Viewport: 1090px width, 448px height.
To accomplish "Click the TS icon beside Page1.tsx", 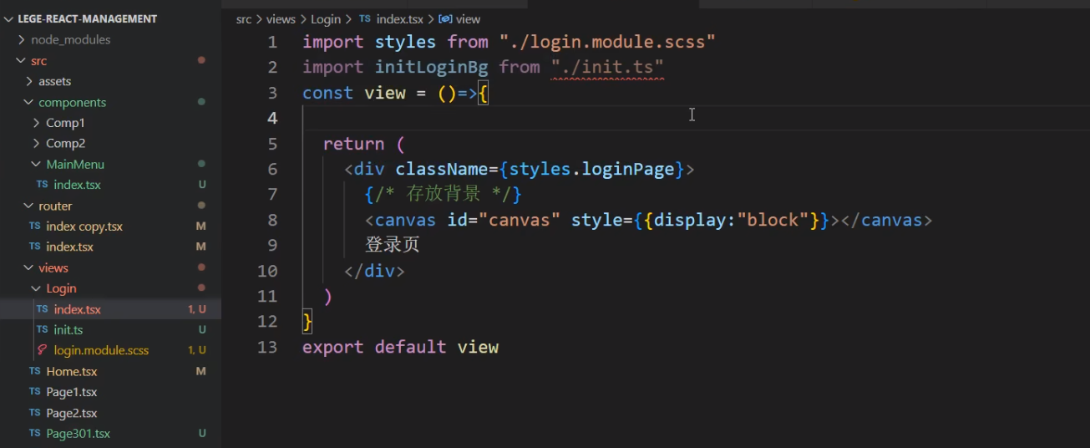I will [x=34, y=392].
